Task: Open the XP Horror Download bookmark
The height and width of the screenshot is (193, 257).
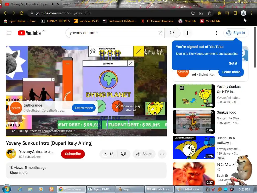Action: coord(158,21)
